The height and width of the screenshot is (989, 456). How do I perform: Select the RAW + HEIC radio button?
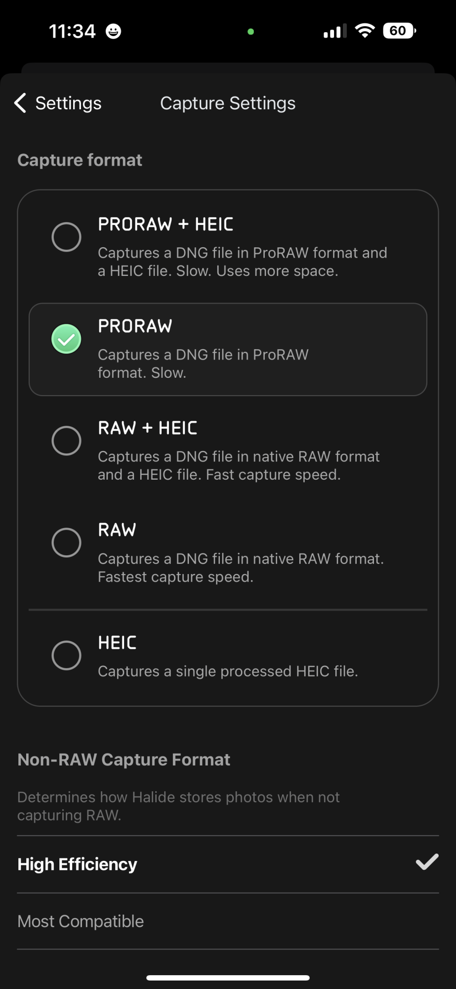pyautogui.click(x=66, y=440)
